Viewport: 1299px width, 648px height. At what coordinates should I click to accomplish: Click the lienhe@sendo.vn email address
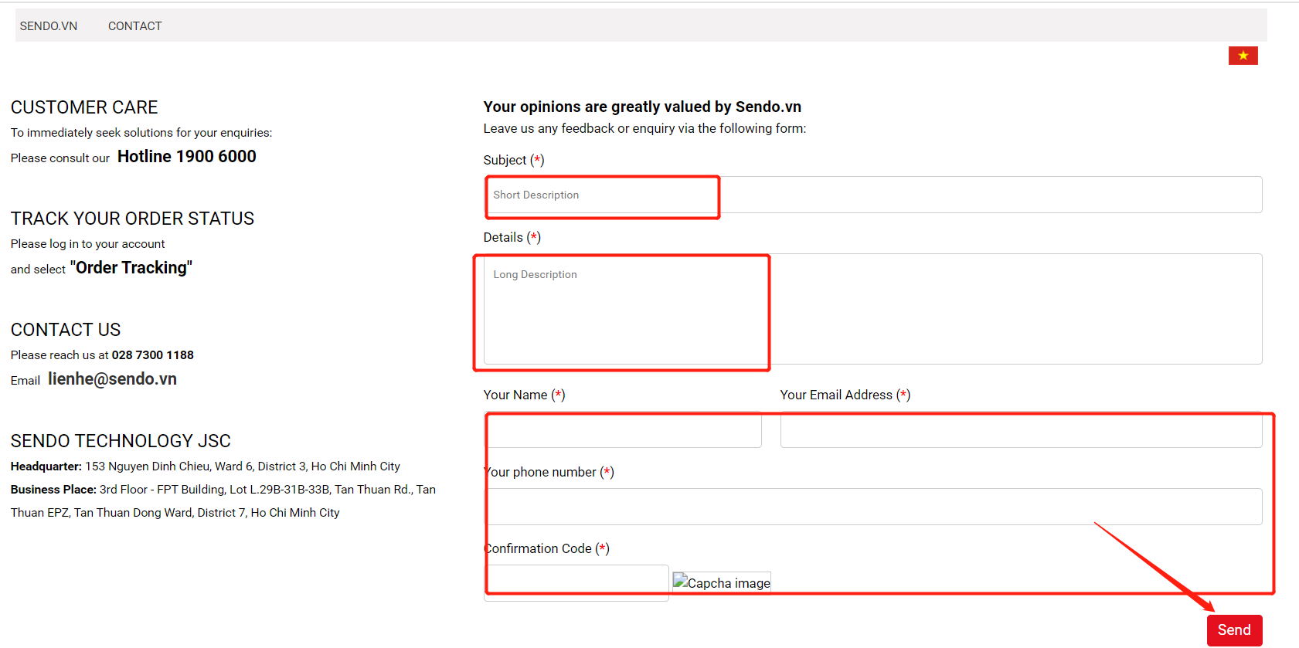click(x=112, y=379)
